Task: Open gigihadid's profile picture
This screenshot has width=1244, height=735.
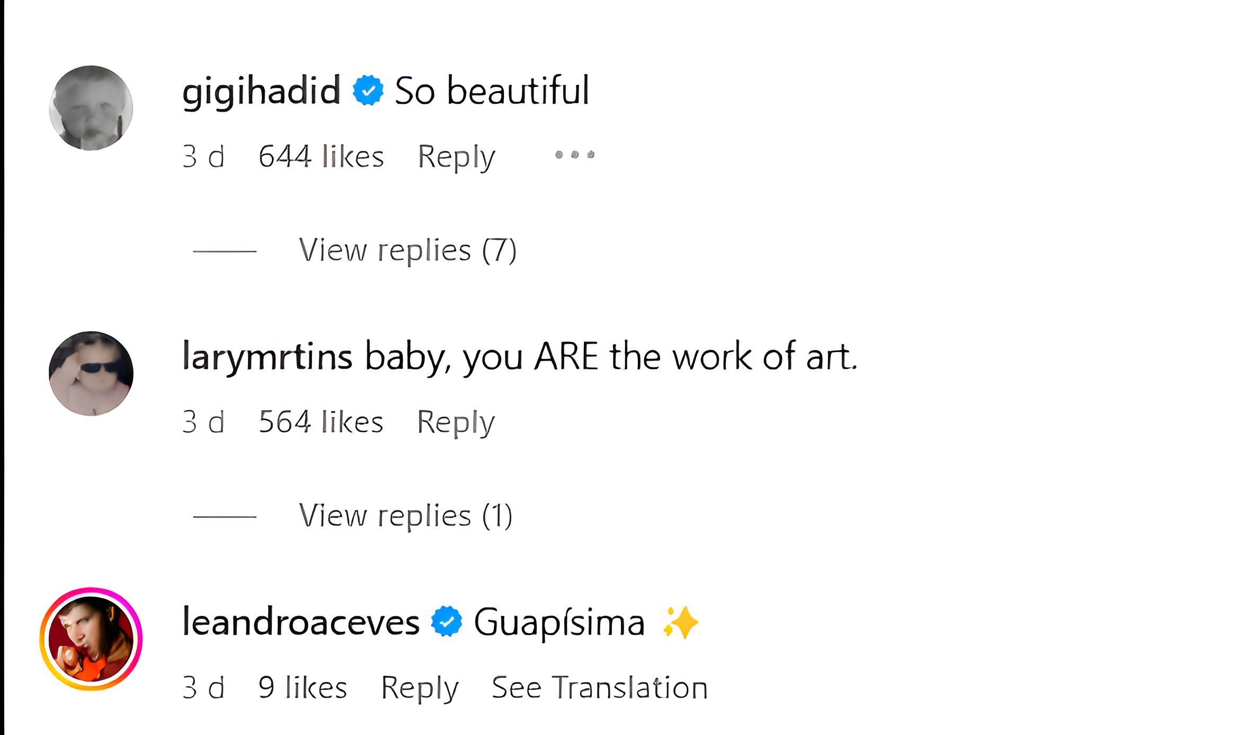Action: 91,108
